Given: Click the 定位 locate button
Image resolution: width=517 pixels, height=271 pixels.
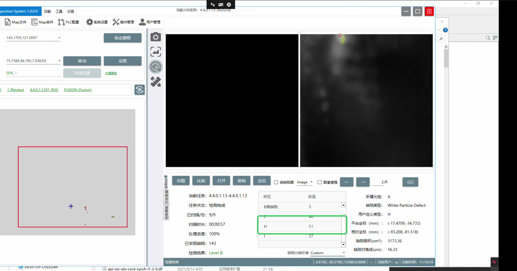Looking at the screenshot, I should point(262,181).
